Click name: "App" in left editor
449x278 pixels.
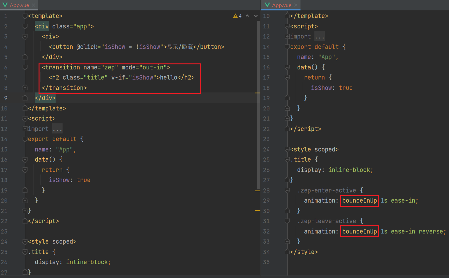[x=55, y=149]
